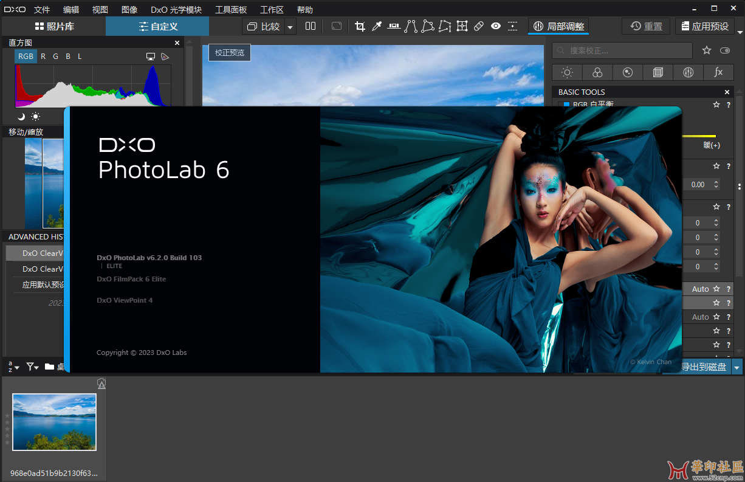Click the 比较 compare button
The image size is (745, 482).
click(x=264, y=27)
